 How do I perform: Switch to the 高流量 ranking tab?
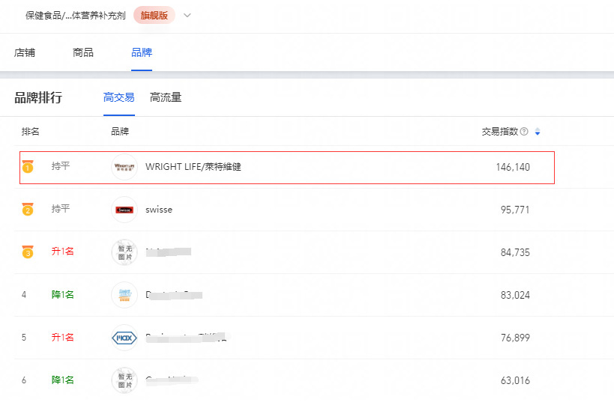(166, 97)
